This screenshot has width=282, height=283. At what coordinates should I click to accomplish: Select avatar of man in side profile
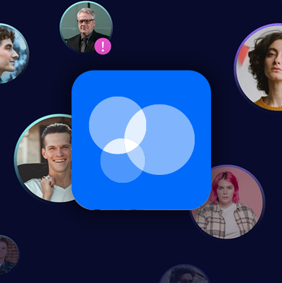point(10,53)
